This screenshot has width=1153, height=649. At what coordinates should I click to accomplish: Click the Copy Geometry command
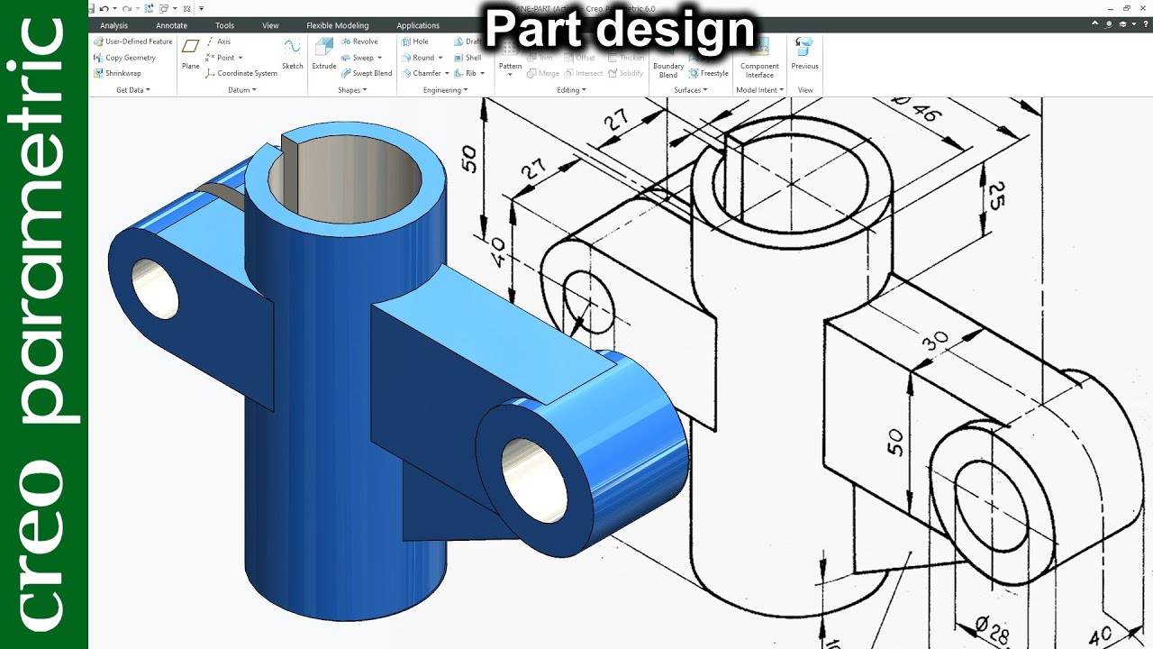[124, 58]
